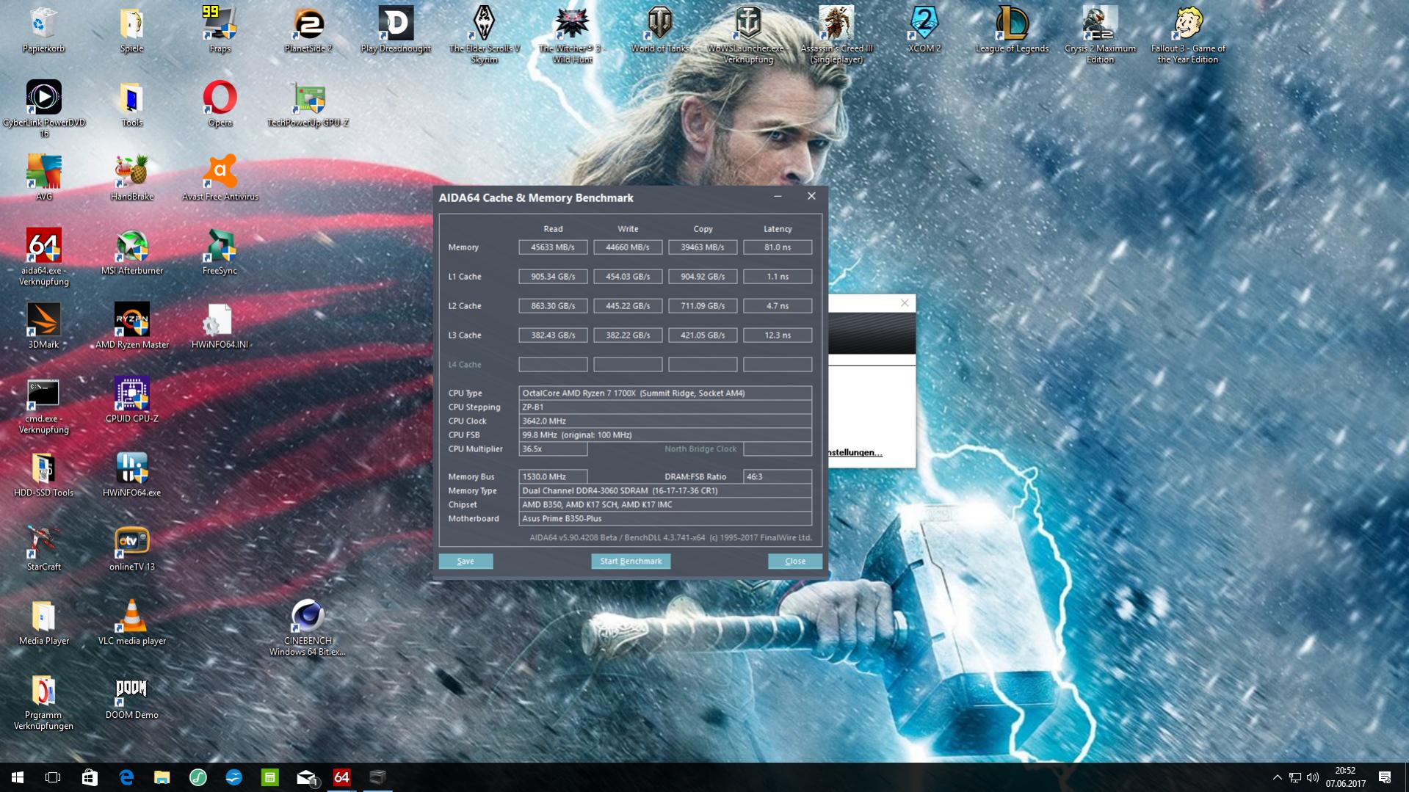
Task: Launch onlineTV 13 desktop icon
Action: [x=131, y=548]
